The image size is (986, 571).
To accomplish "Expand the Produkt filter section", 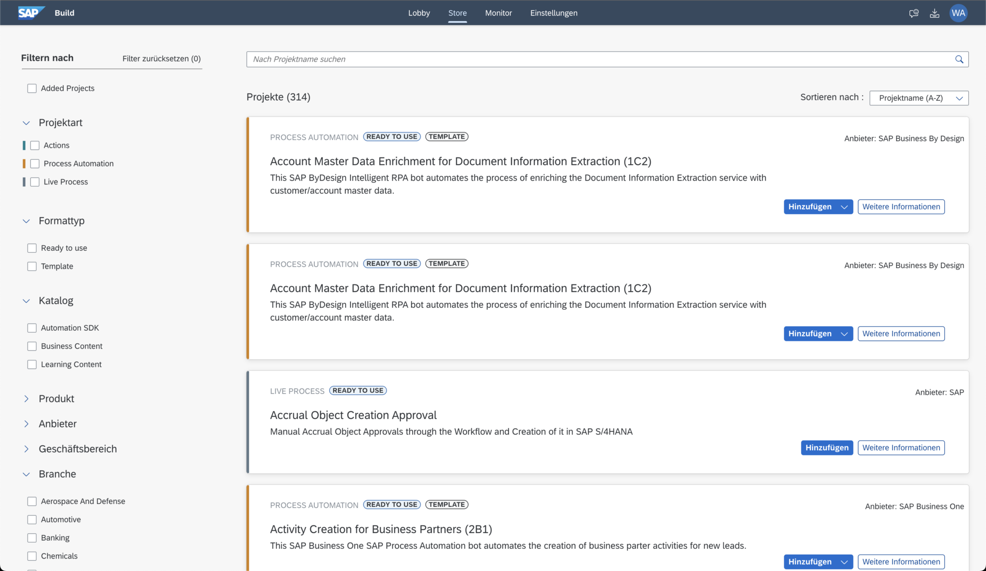I will pos(26,399).
